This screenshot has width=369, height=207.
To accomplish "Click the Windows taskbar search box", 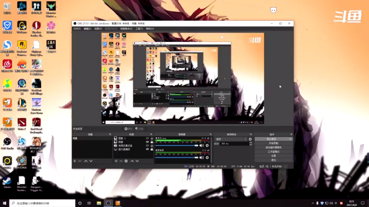I will (42, 203).
